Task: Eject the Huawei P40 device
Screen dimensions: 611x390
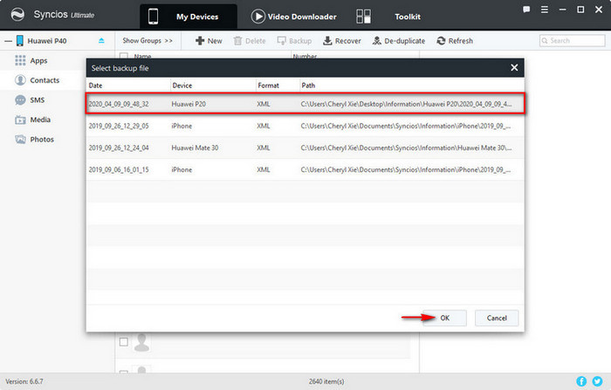Action: [101, 40]
